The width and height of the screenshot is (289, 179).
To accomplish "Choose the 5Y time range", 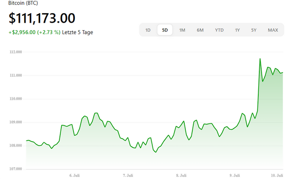I will (254, 30).
